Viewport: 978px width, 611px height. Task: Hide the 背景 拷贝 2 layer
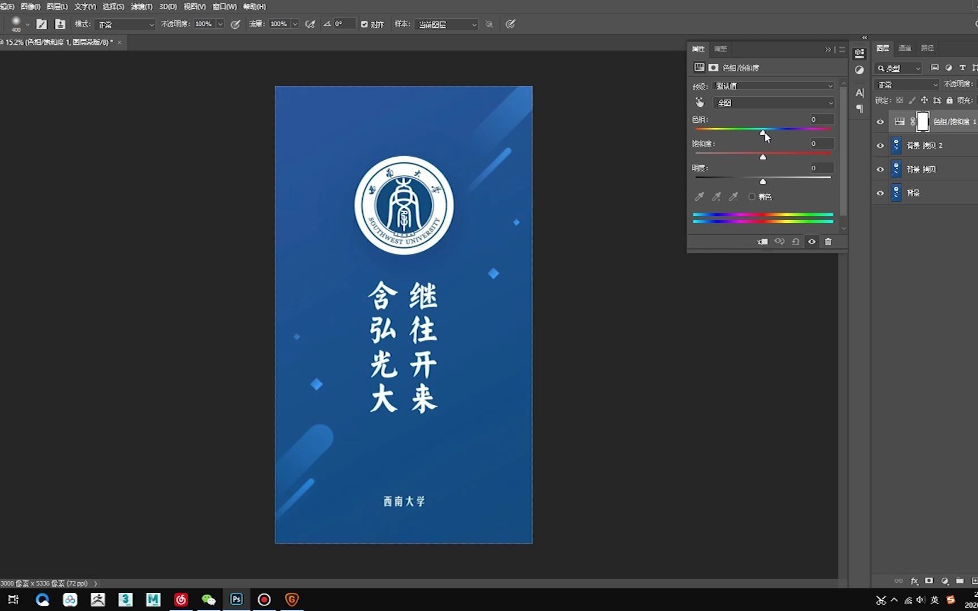click(x=880, y=145)
